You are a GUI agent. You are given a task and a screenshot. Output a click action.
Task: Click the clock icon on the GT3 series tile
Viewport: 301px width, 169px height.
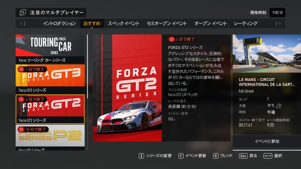click(x=21, y=69)
